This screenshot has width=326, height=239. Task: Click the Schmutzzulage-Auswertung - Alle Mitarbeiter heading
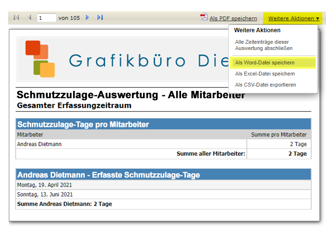131,95
